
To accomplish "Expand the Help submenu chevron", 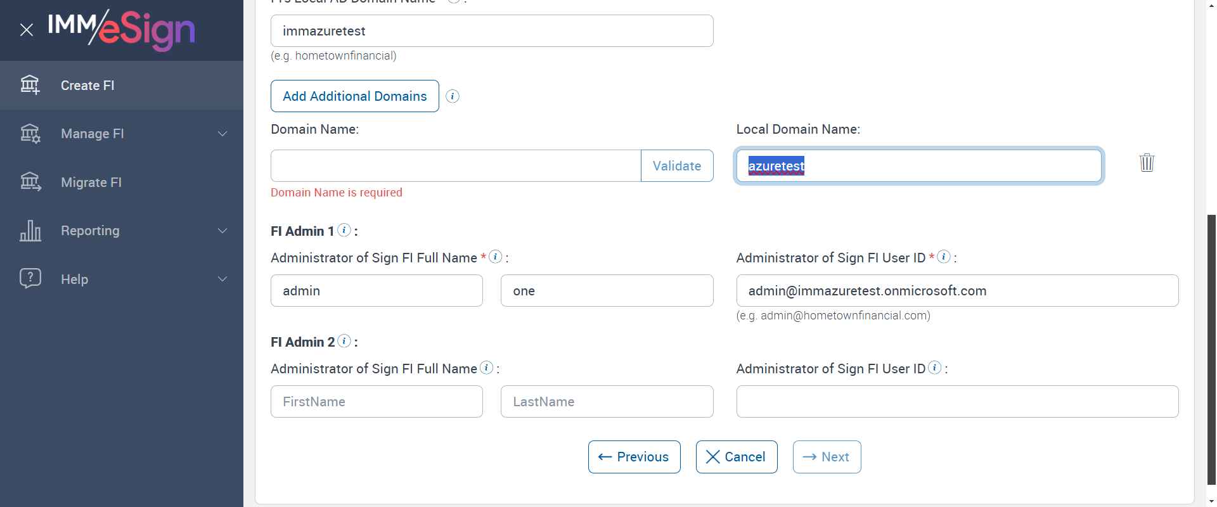I will pyautogui.click(x=222, y=279).
